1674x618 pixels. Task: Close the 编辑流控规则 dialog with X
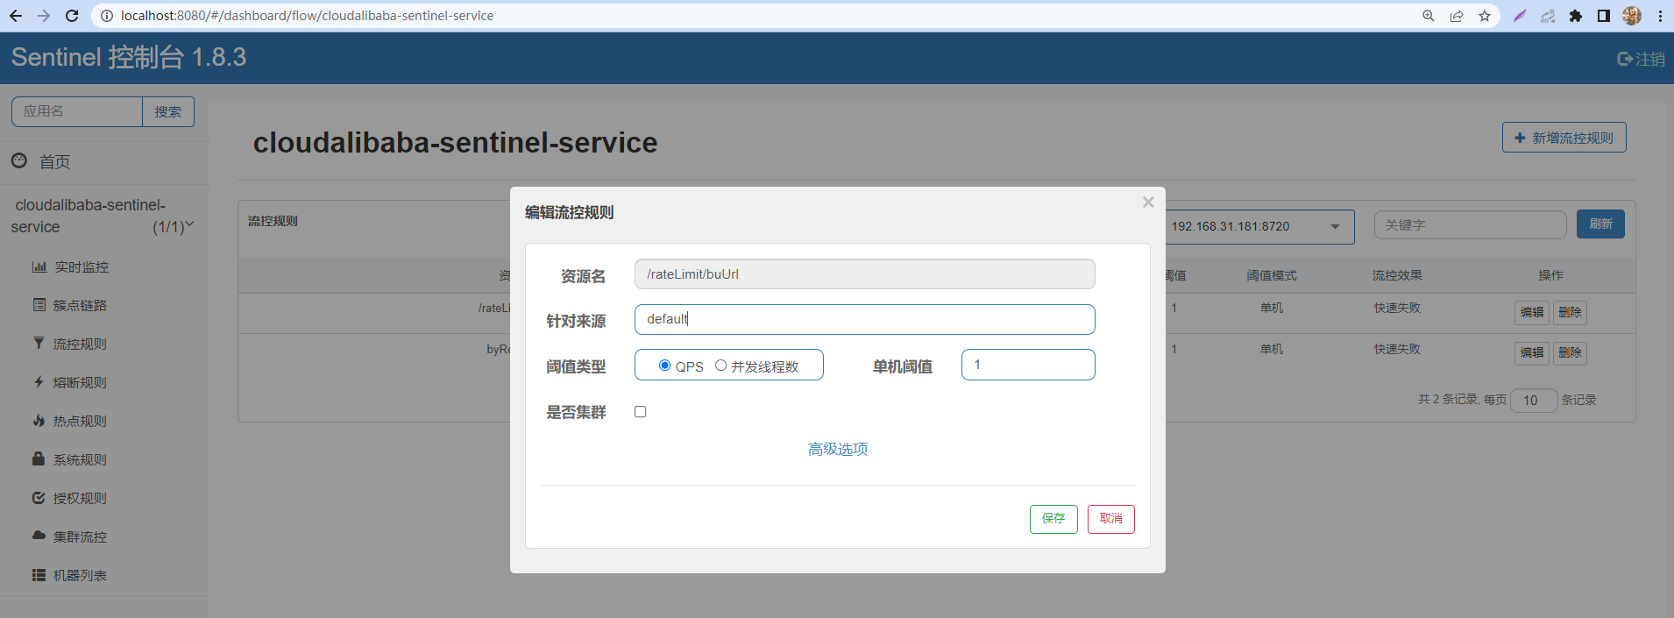[1148, 202]
